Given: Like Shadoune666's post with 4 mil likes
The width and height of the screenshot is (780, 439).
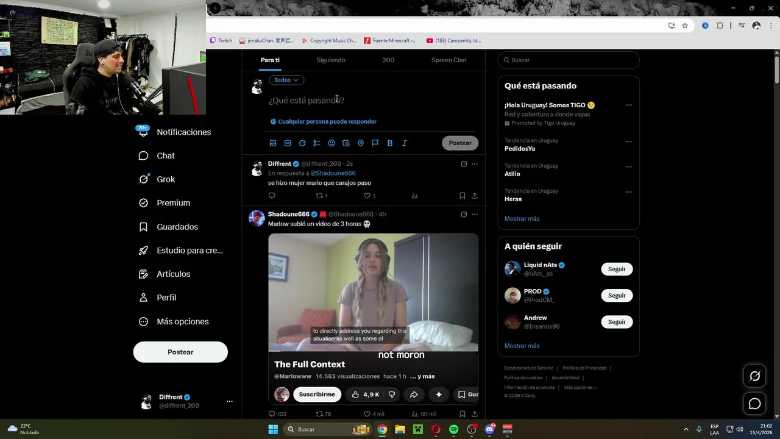Looking at the screenshot, I should point(374,414).
